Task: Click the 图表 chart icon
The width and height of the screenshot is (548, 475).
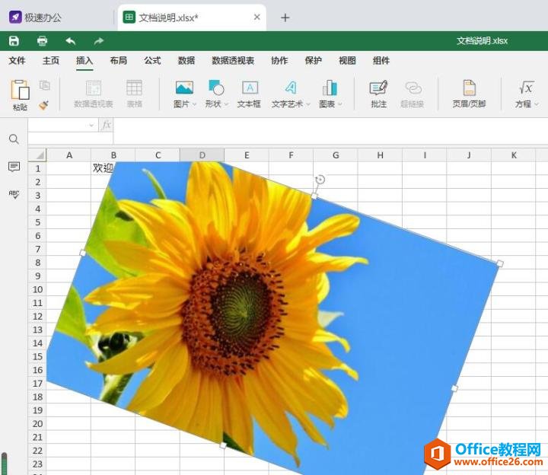Action: 330,88
